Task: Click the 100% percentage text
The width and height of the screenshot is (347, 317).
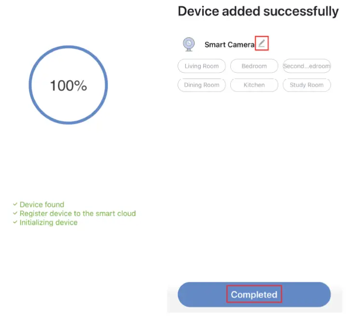Action: pyautogui.click(x=68, y=86)
